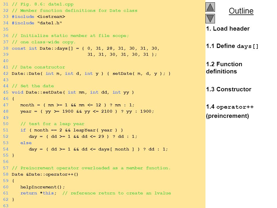This screenshot has width=277, height=208.
Task: Click the 'const int Date::days[]' declaration line
Action: point(85,48)
